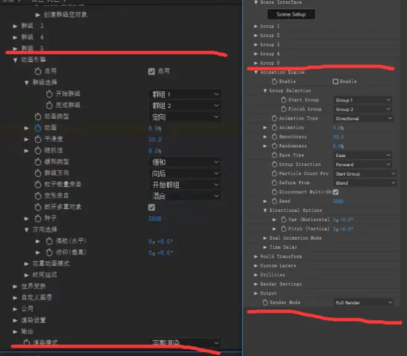Image resolution: width=407 pixels, height=356 pixels.
Task: Toggle the Render Mode stopwatch
Action: pos(265,302)
